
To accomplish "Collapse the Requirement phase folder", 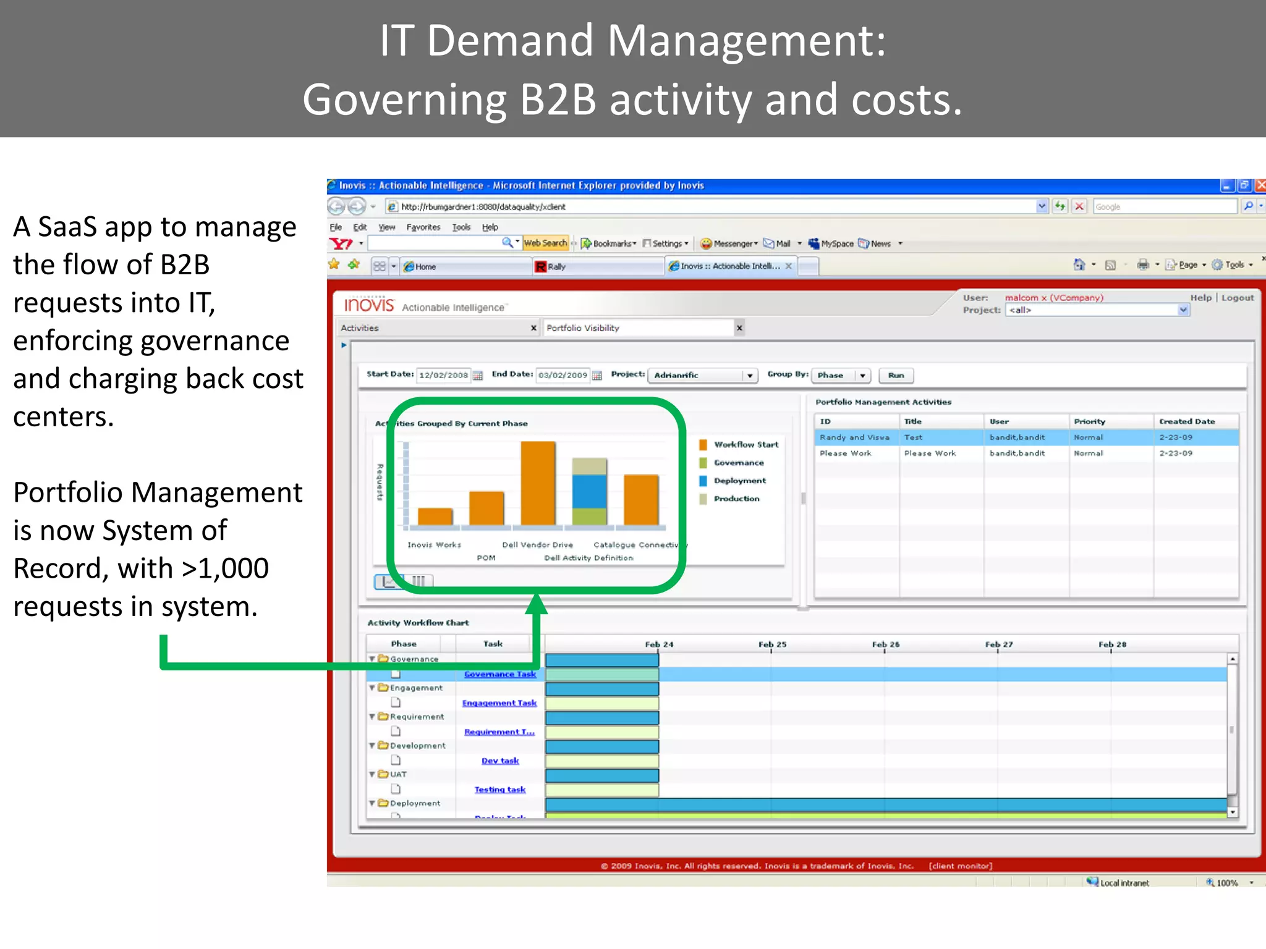I will (372, 717).
